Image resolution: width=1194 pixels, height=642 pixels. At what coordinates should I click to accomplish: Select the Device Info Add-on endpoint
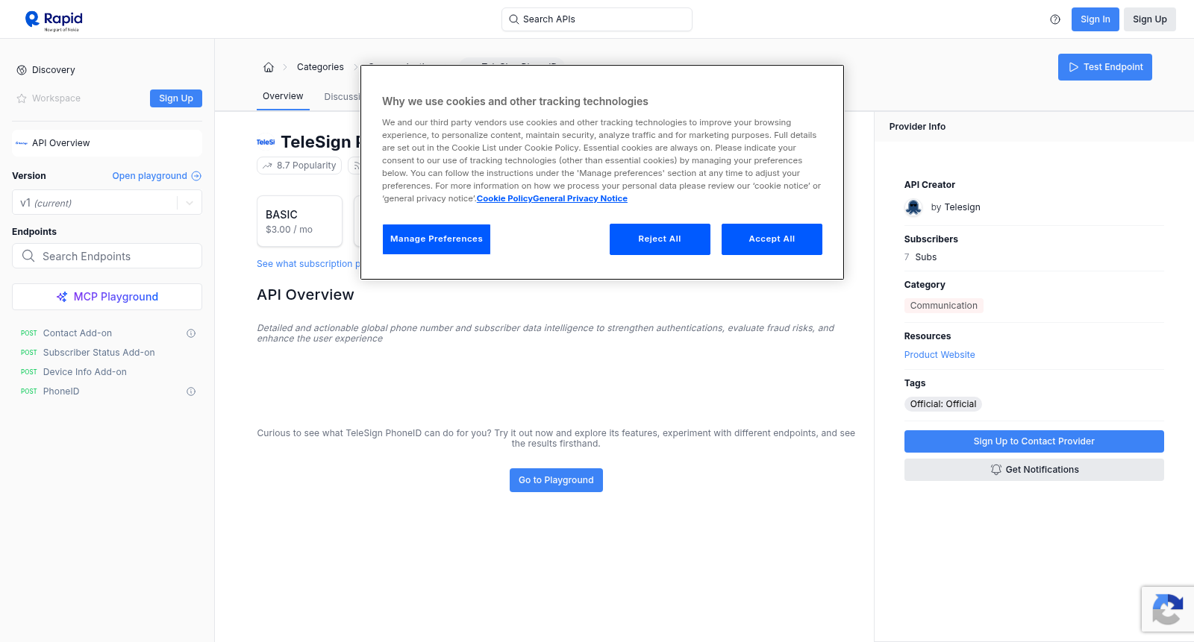(85, 372)
